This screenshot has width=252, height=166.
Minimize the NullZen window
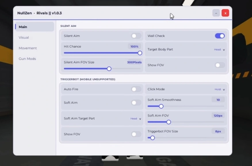coord(216,13)
